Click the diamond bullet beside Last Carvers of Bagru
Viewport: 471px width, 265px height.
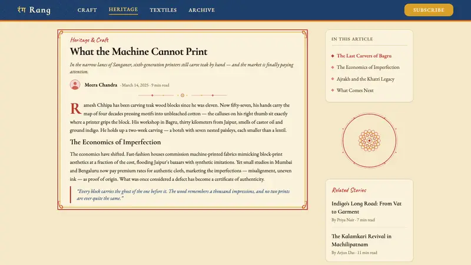point(333,56)
